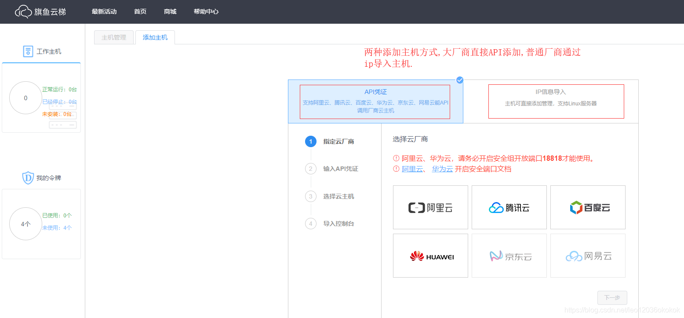Choose 阿里云 as cloud vendor

[x=430, y=207]
